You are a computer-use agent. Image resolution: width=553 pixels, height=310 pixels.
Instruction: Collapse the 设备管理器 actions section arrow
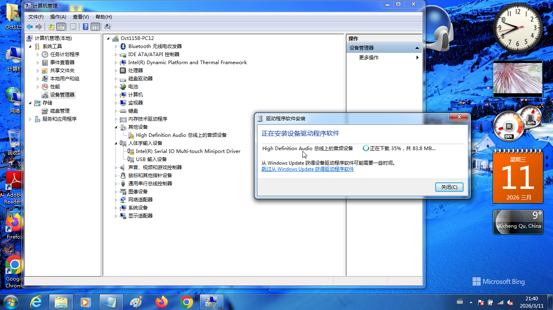(x=417, y=48)
